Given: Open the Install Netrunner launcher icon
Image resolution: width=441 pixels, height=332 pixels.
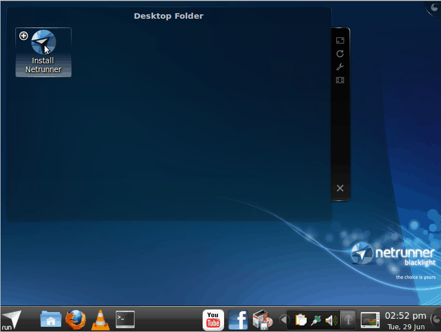Looking at the screenshot, I should [x=43, y=42].
